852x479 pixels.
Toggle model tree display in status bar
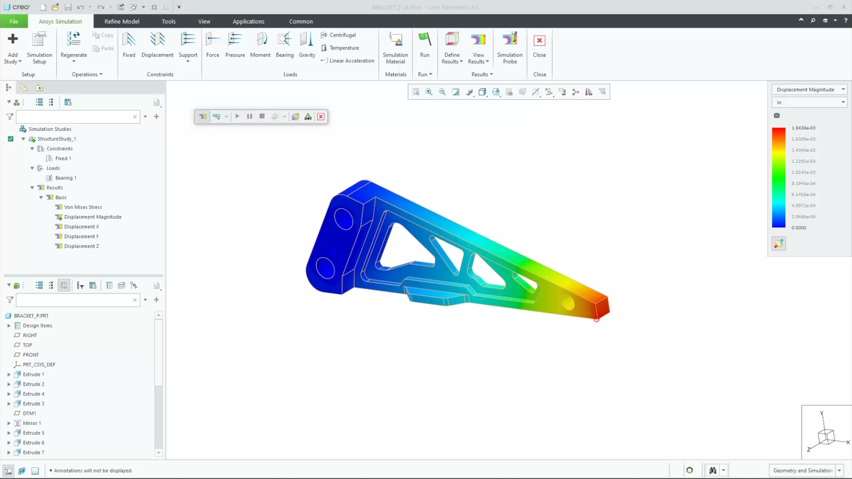(8, 471)
